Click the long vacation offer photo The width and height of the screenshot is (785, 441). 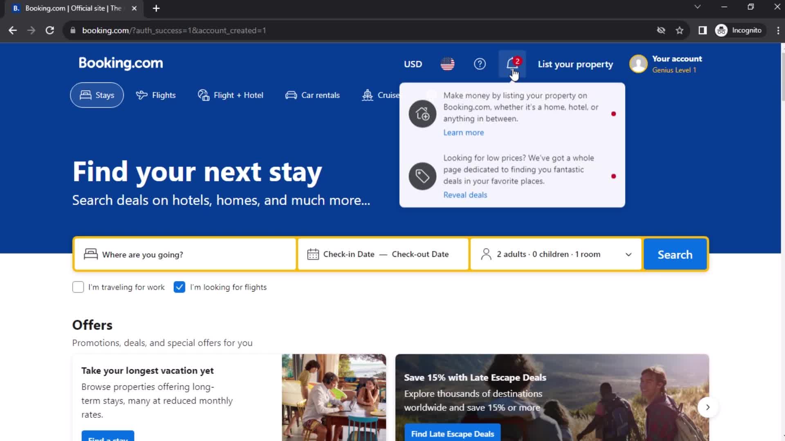pos(334,397)
